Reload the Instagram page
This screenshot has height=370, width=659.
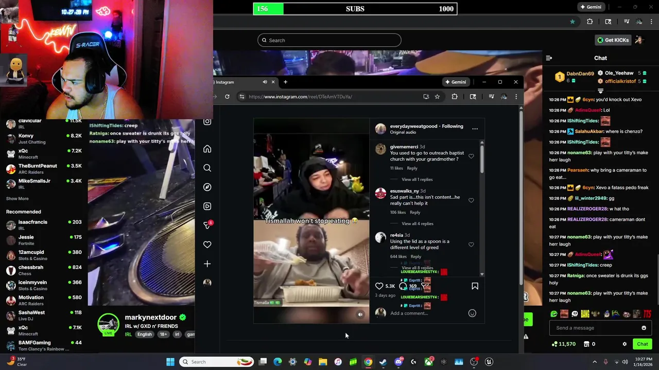coord(227,97)
